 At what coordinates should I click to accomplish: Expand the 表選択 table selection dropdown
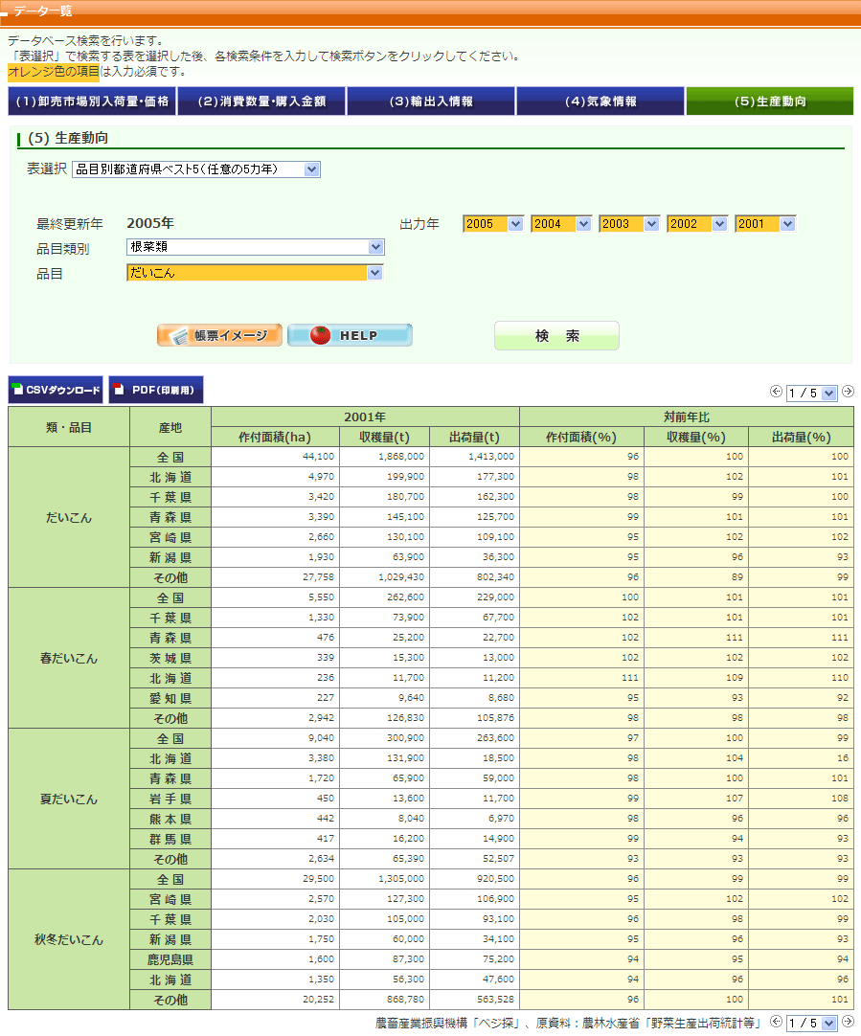pos(196,169)
